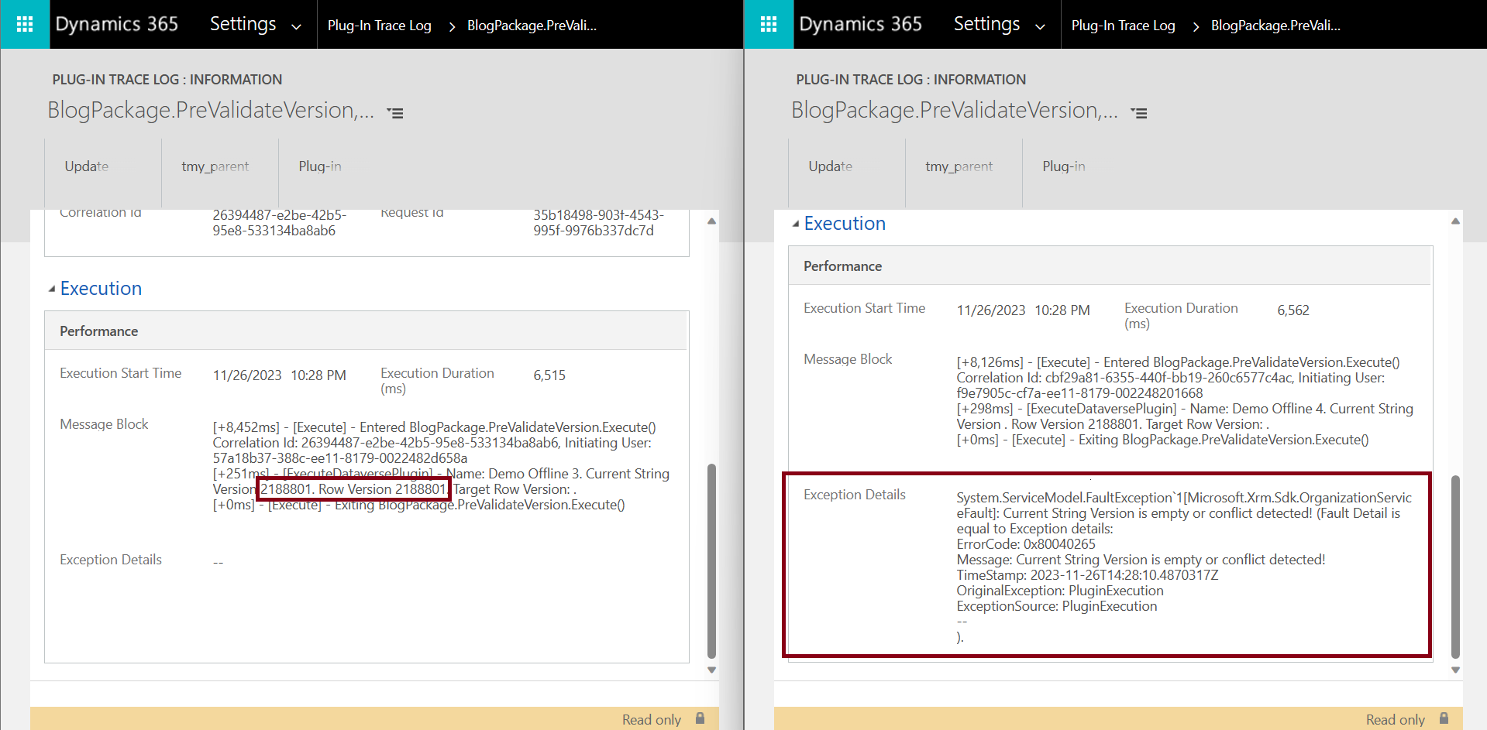Click Execution Start Time date in right window
1487x730 pixels.
(991, 310)
